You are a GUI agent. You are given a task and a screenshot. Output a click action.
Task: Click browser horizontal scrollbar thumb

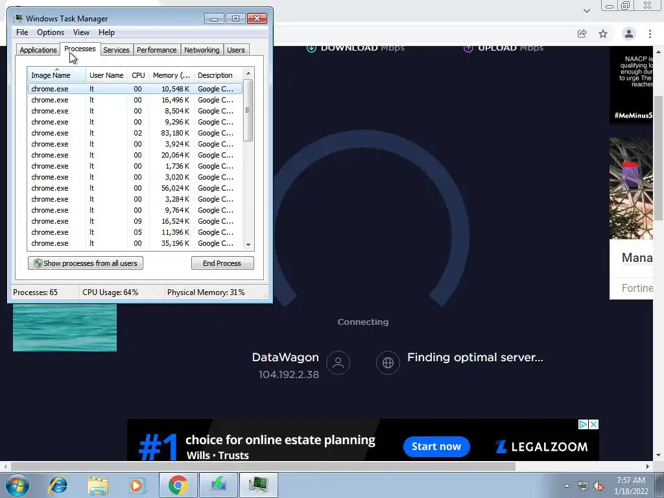coord(263,466)
